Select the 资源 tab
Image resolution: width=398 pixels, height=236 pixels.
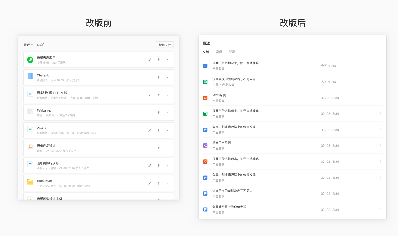(219, 52)
